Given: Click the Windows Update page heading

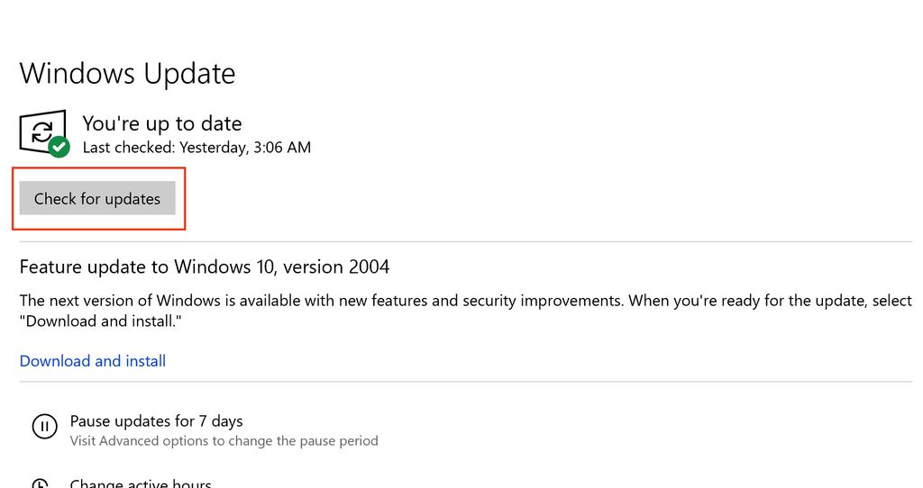Looking at the screenshot, I should click(127, 74).
